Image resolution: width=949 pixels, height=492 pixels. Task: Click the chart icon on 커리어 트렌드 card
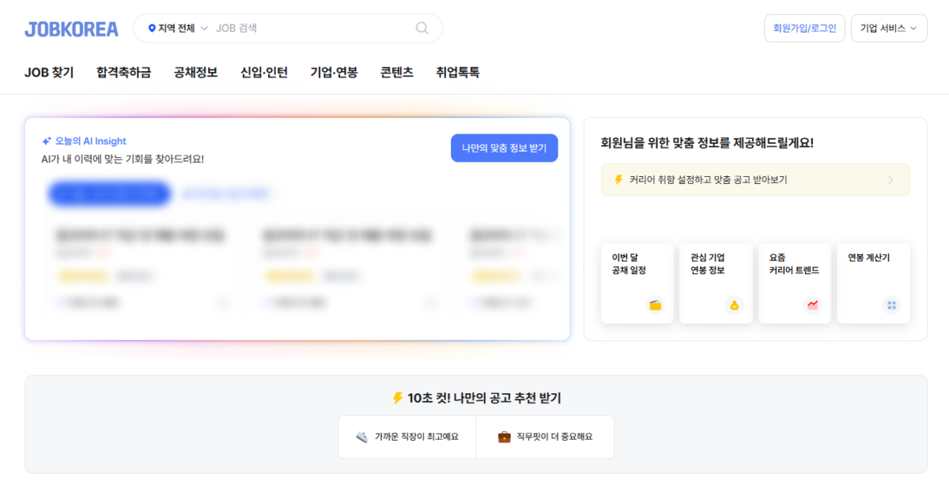814,303
